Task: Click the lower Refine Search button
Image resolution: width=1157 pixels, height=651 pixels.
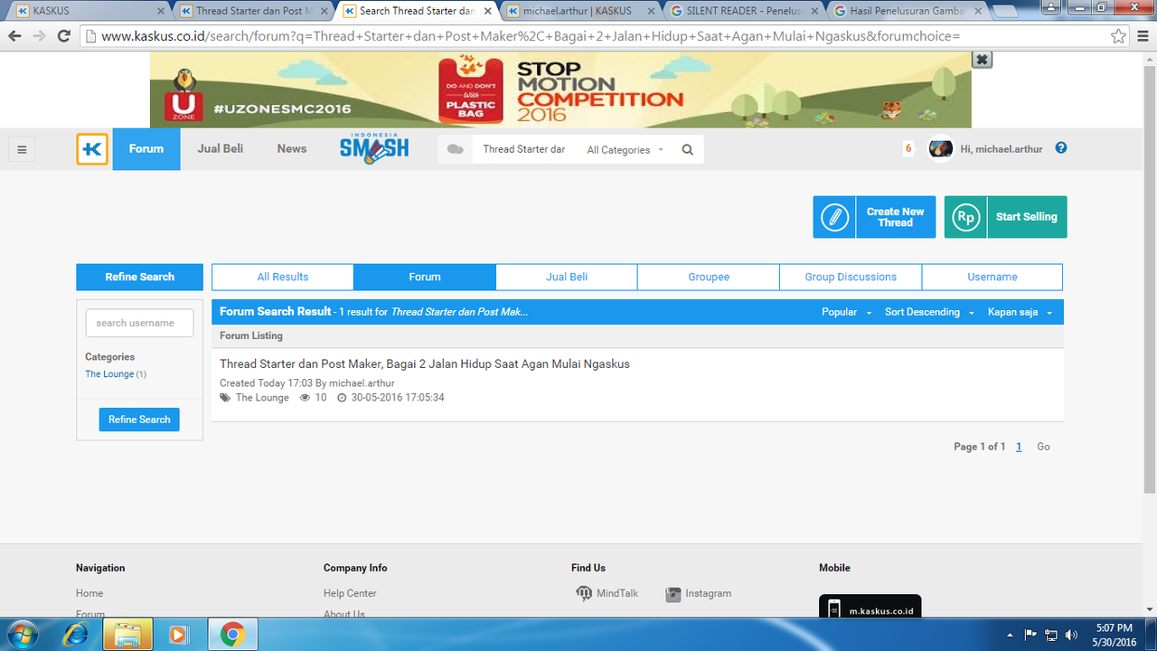Action: tap(139, 420)
